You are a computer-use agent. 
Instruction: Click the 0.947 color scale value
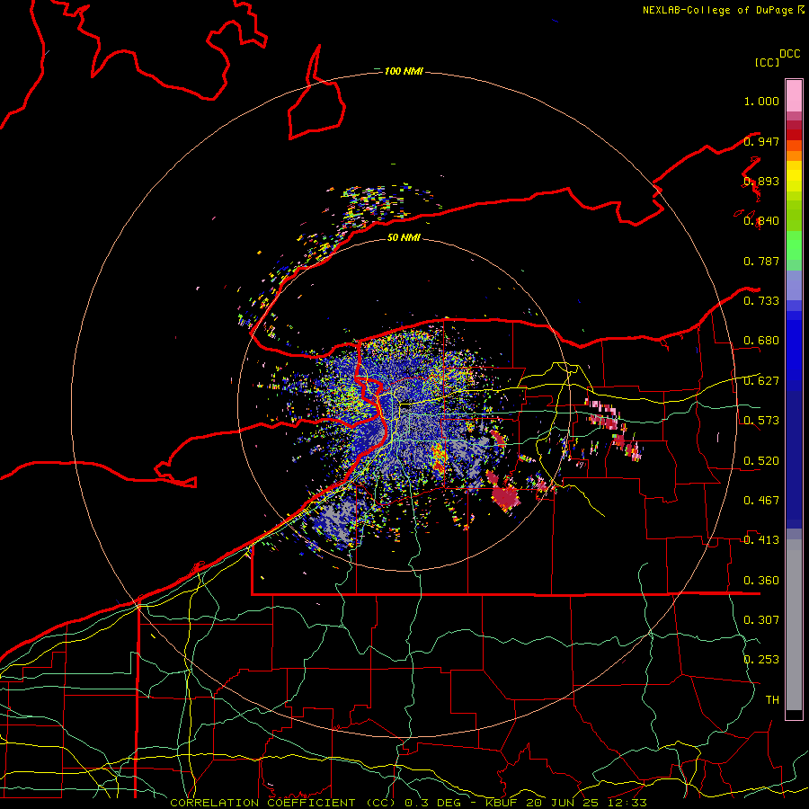[x=761, y=141]
